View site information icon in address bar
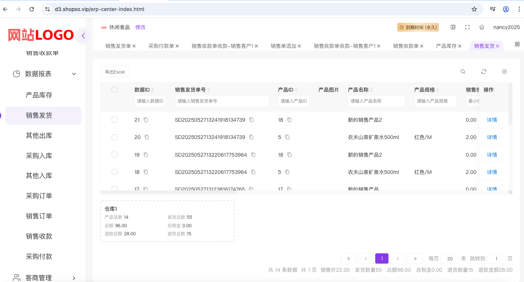This screenshot has height=282, width=524. [x=48, y=9]
